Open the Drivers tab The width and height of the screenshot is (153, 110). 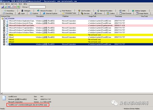point(98,13)
